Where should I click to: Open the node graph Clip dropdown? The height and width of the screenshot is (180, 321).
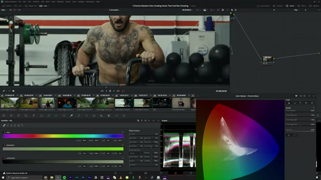(296, 10)
